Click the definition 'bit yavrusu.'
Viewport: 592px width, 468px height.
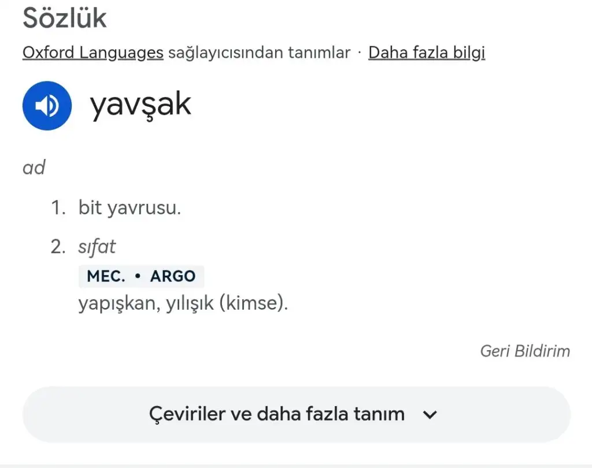[130, 208]
